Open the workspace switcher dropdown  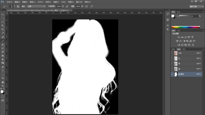click(x=196, y=6)
